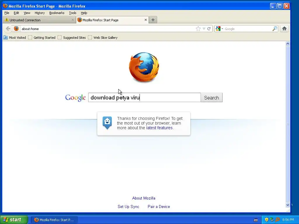
Task: Open the Edit menu
Action: 16,13
